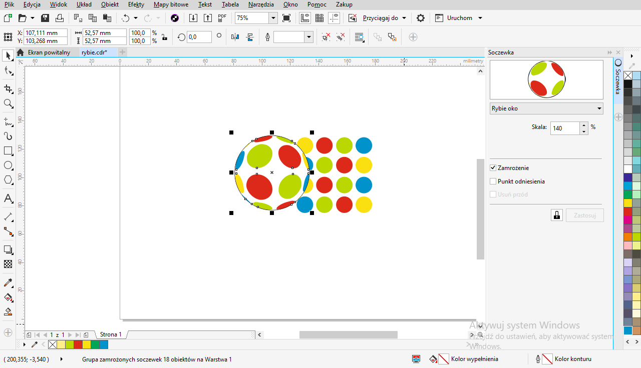641x368 pixels.
Task: Click the Publish to PDF icon
Action: 222,18
